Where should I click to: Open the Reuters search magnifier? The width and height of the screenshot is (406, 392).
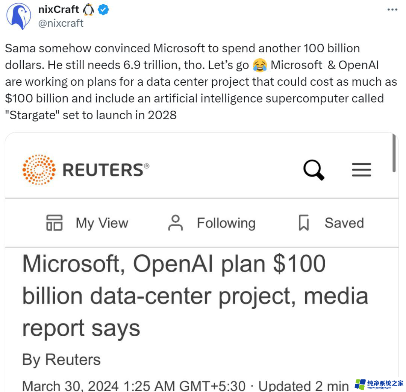coord(314,170)
